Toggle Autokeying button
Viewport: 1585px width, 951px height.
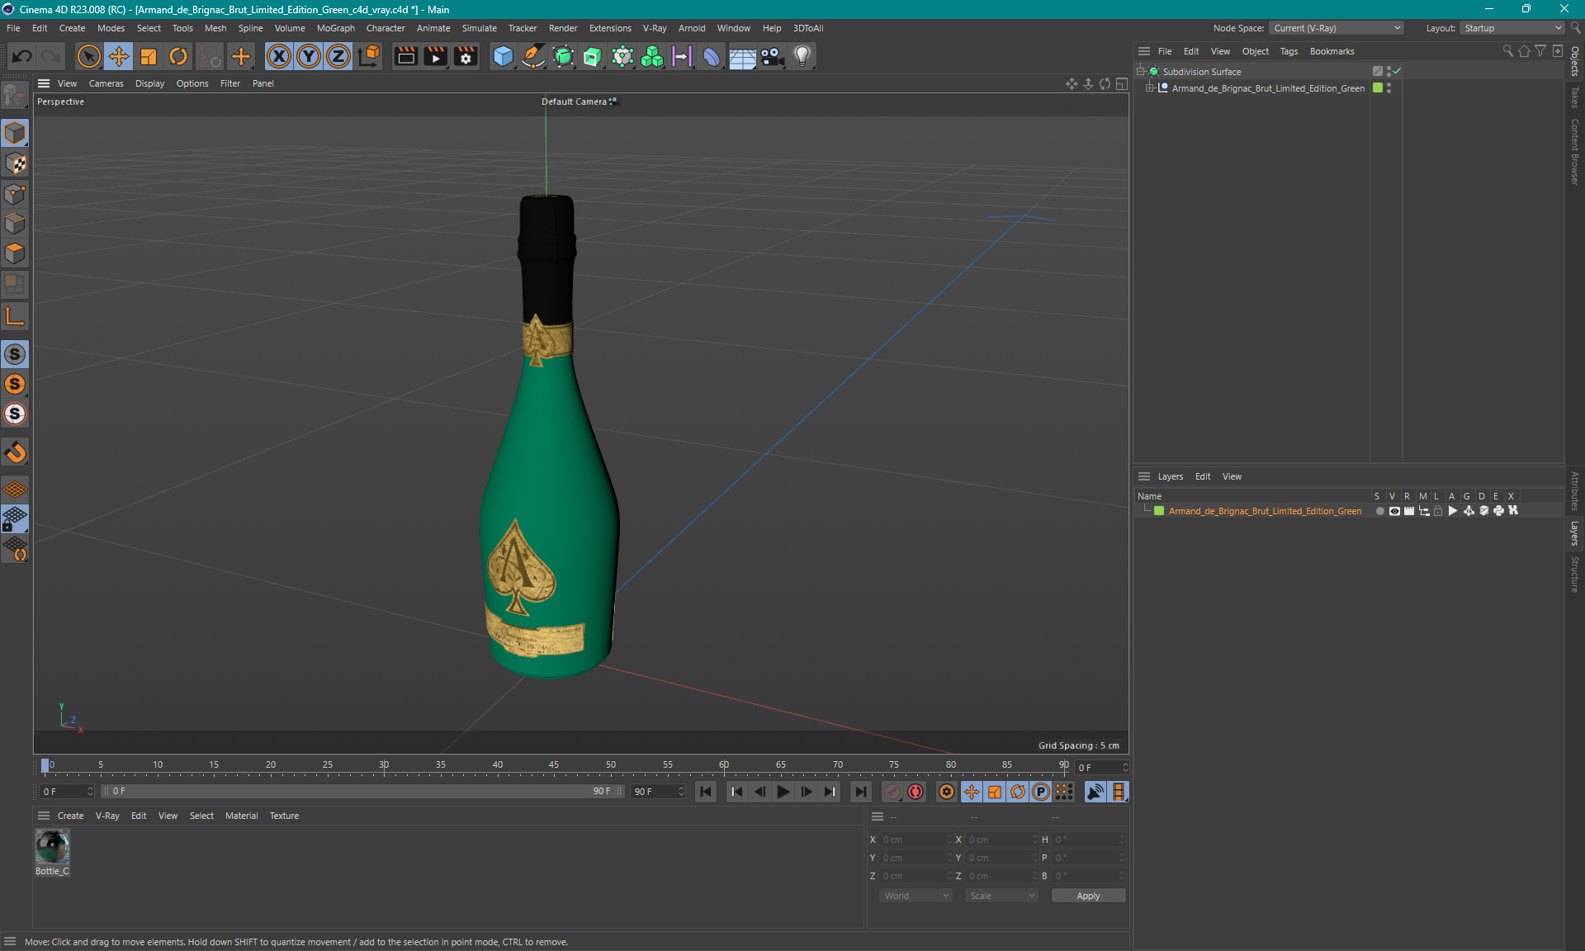click(x=916, y=792)
